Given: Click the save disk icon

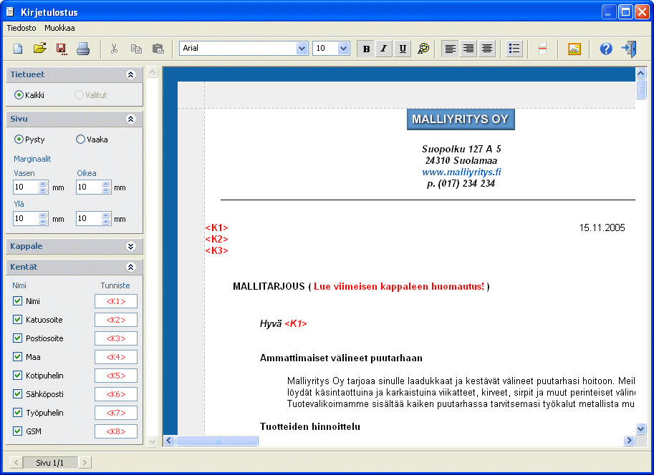Looking at the screenshot, I should point(62,49).
